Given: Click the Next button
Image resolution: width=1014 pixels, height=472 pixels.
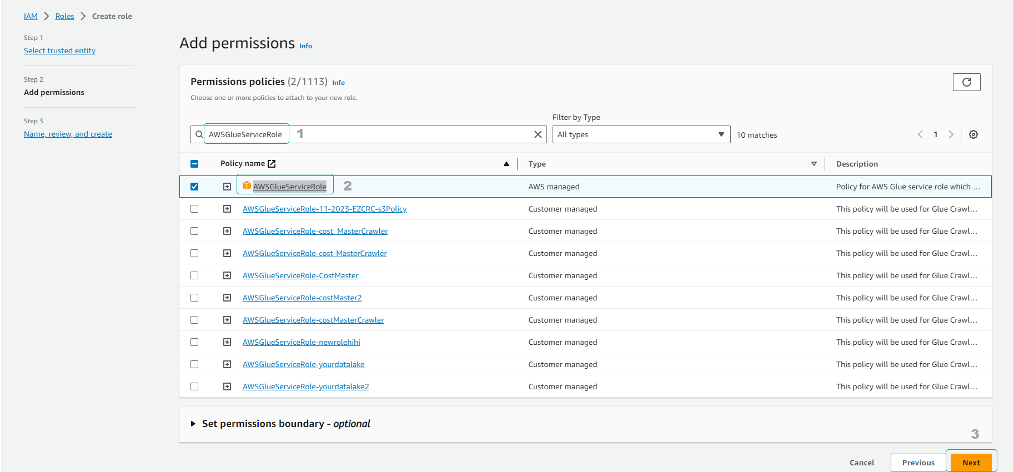Looking at the screenshot, I should (971, 463).
